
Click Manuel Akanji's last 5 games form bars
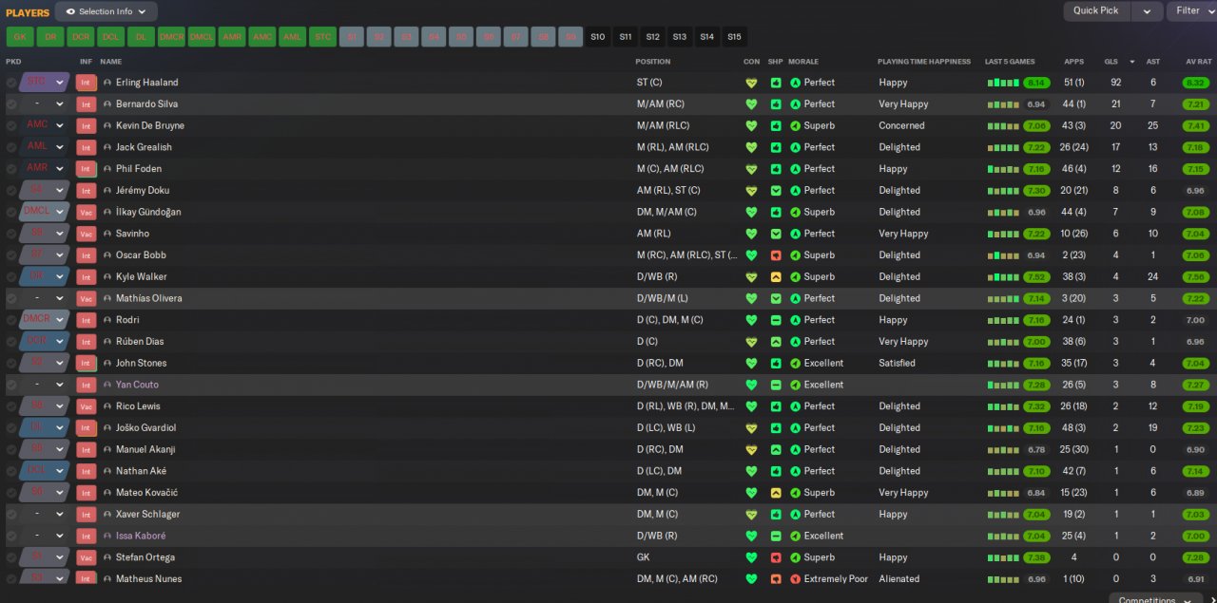click(x=1003, y=449)
